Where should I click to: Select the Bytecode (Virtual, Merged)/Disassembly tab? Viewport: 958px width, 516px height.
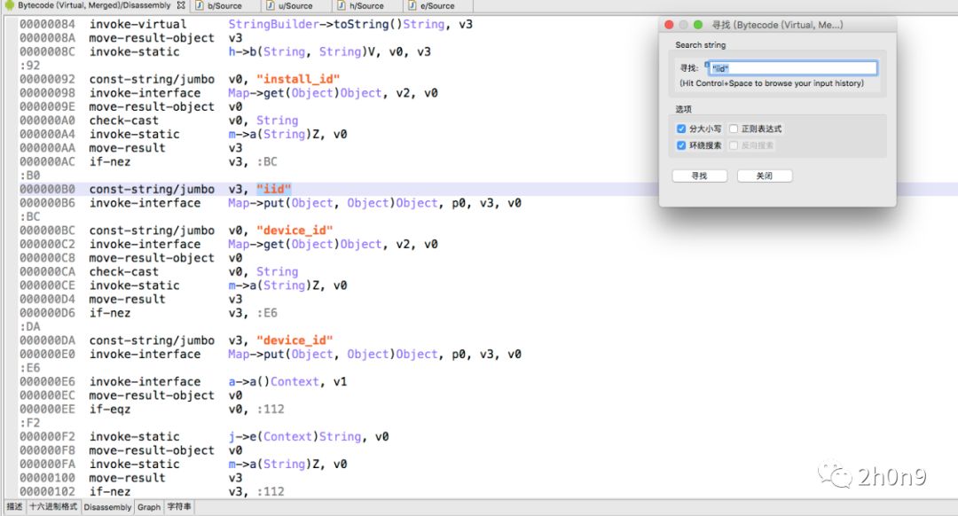[94, 5]
